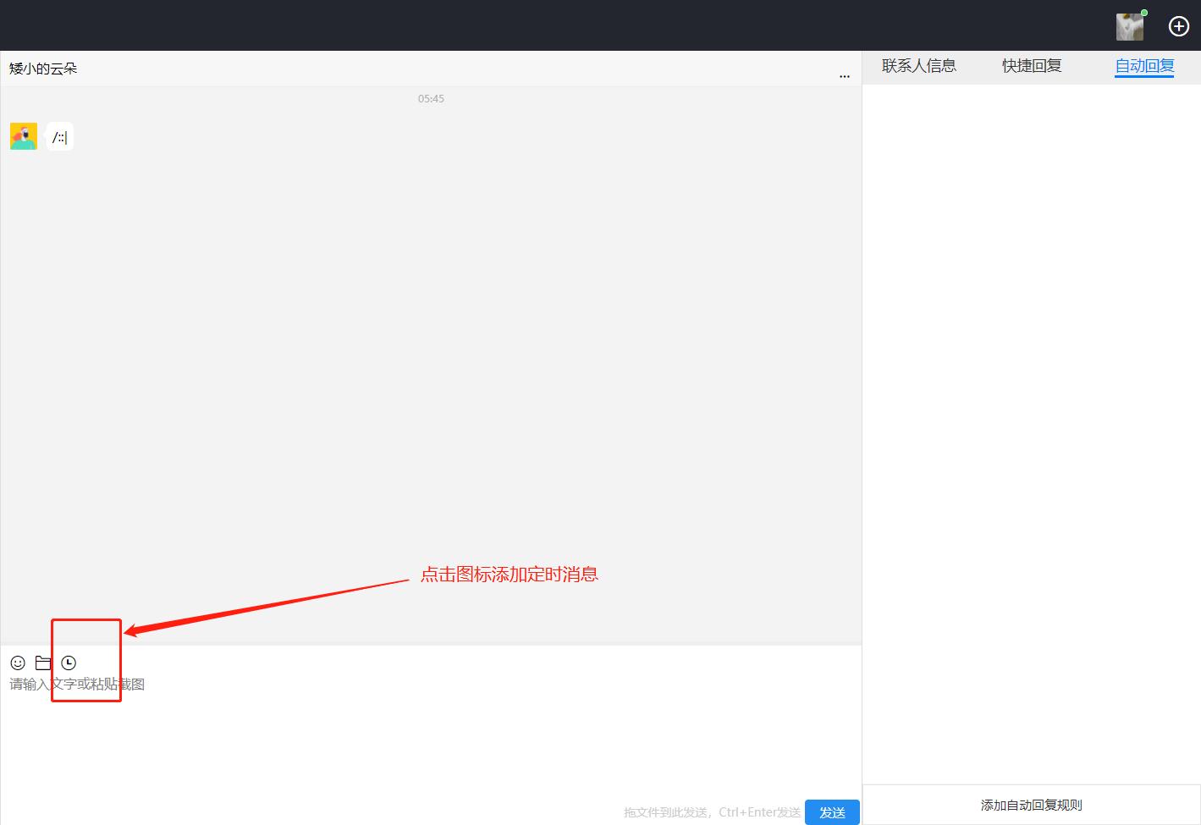Screen dimensions: 1201x825
Task: Focus the message input text area
Action: pos(431,736)
